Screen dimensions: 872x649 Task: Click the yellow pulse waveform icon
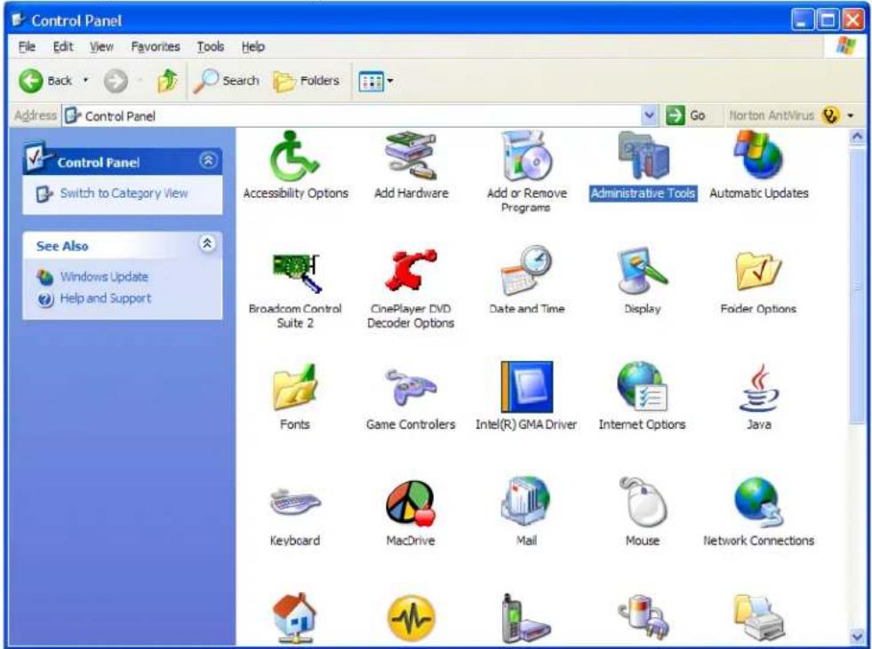coord(411,618)
